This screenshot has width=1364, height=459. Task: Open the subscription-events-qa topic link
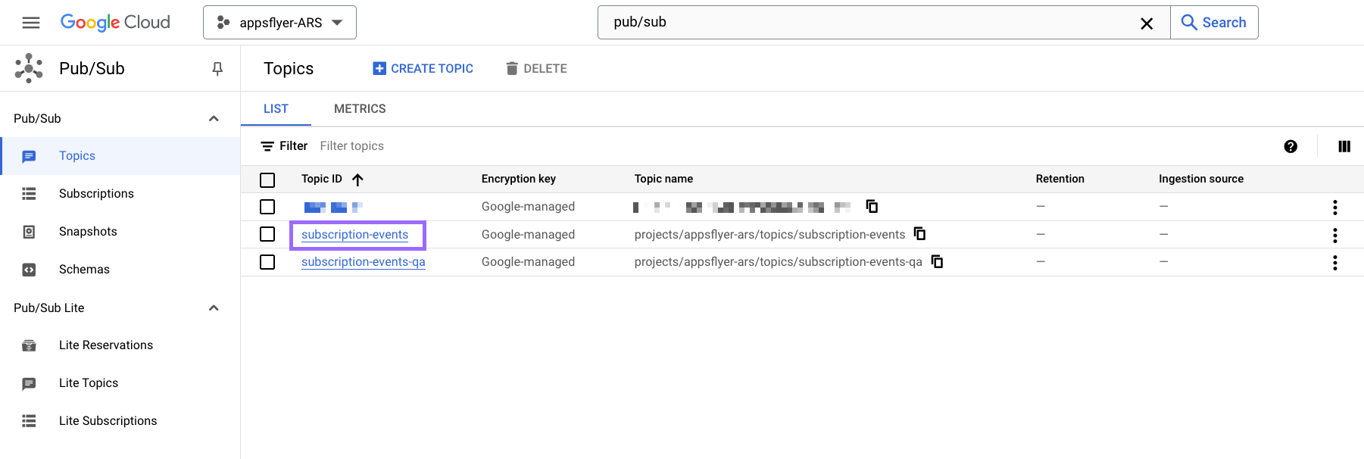coord(363,262)
